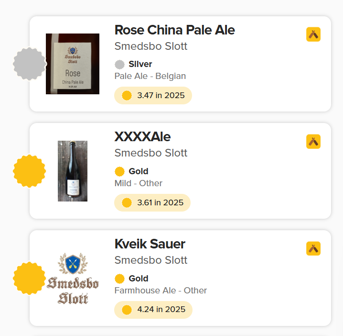Viewport: 343px width, 336px height.
Task: Open the Kveik Sauer beer title
Action: pyautogui.click(x=150, y=244)
